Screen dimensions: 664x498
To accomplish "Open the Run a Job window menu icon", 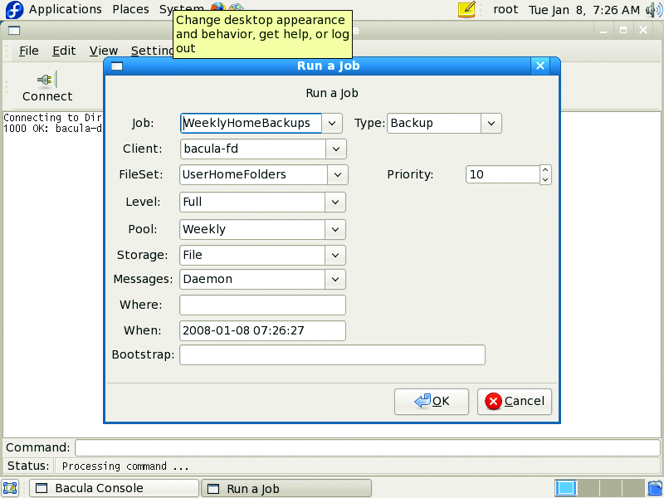I will (x=117, y=66).
